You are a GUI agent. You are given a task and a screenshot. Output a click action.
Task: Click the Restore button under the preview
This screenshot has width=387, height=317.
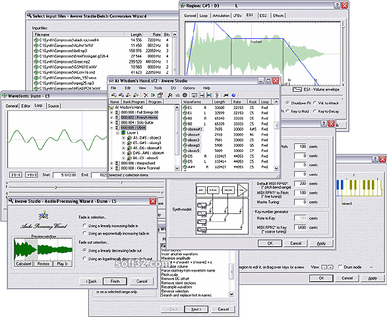[44, 264]
